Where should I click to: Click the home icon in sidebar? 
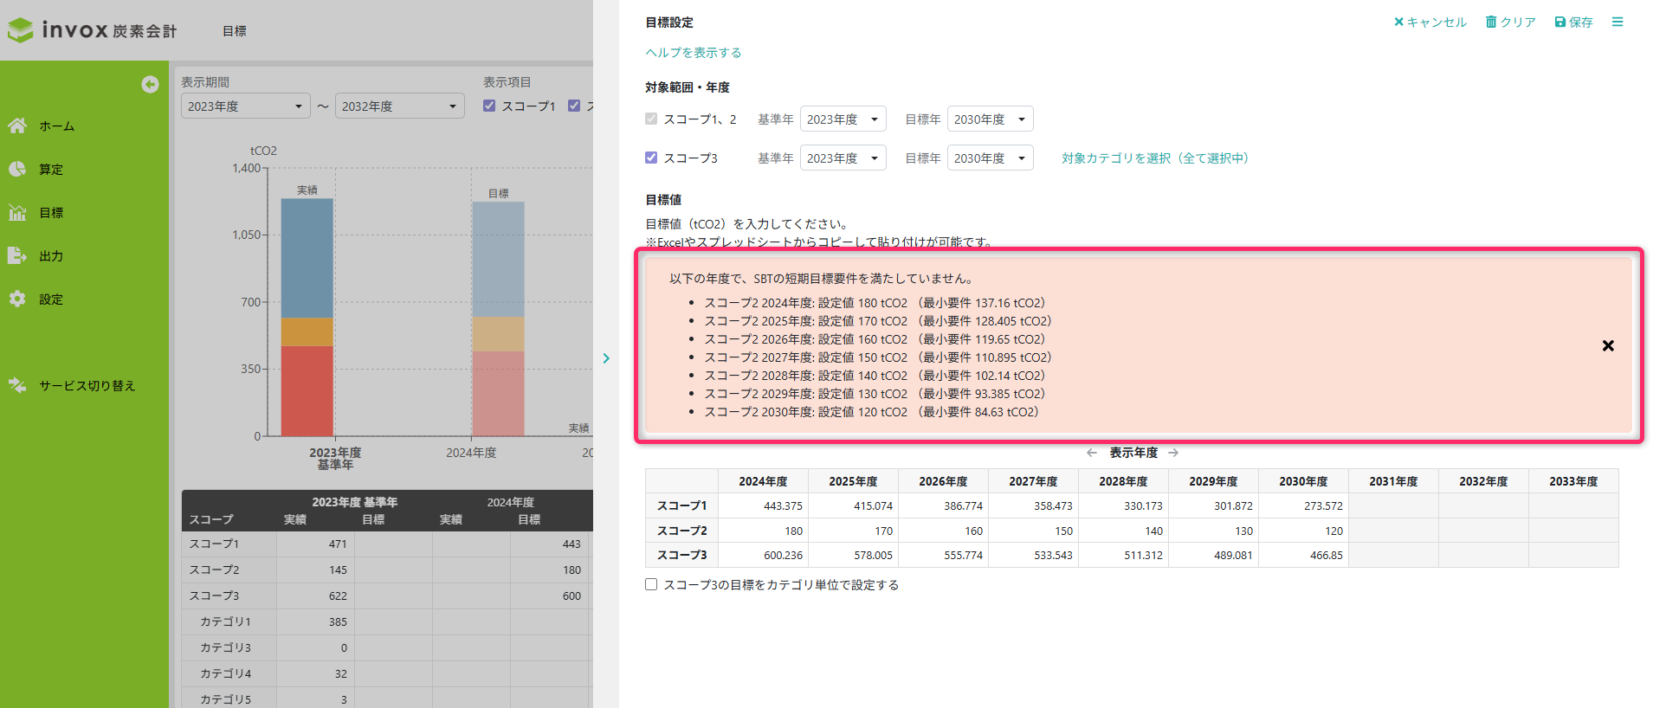coord(17,126)
